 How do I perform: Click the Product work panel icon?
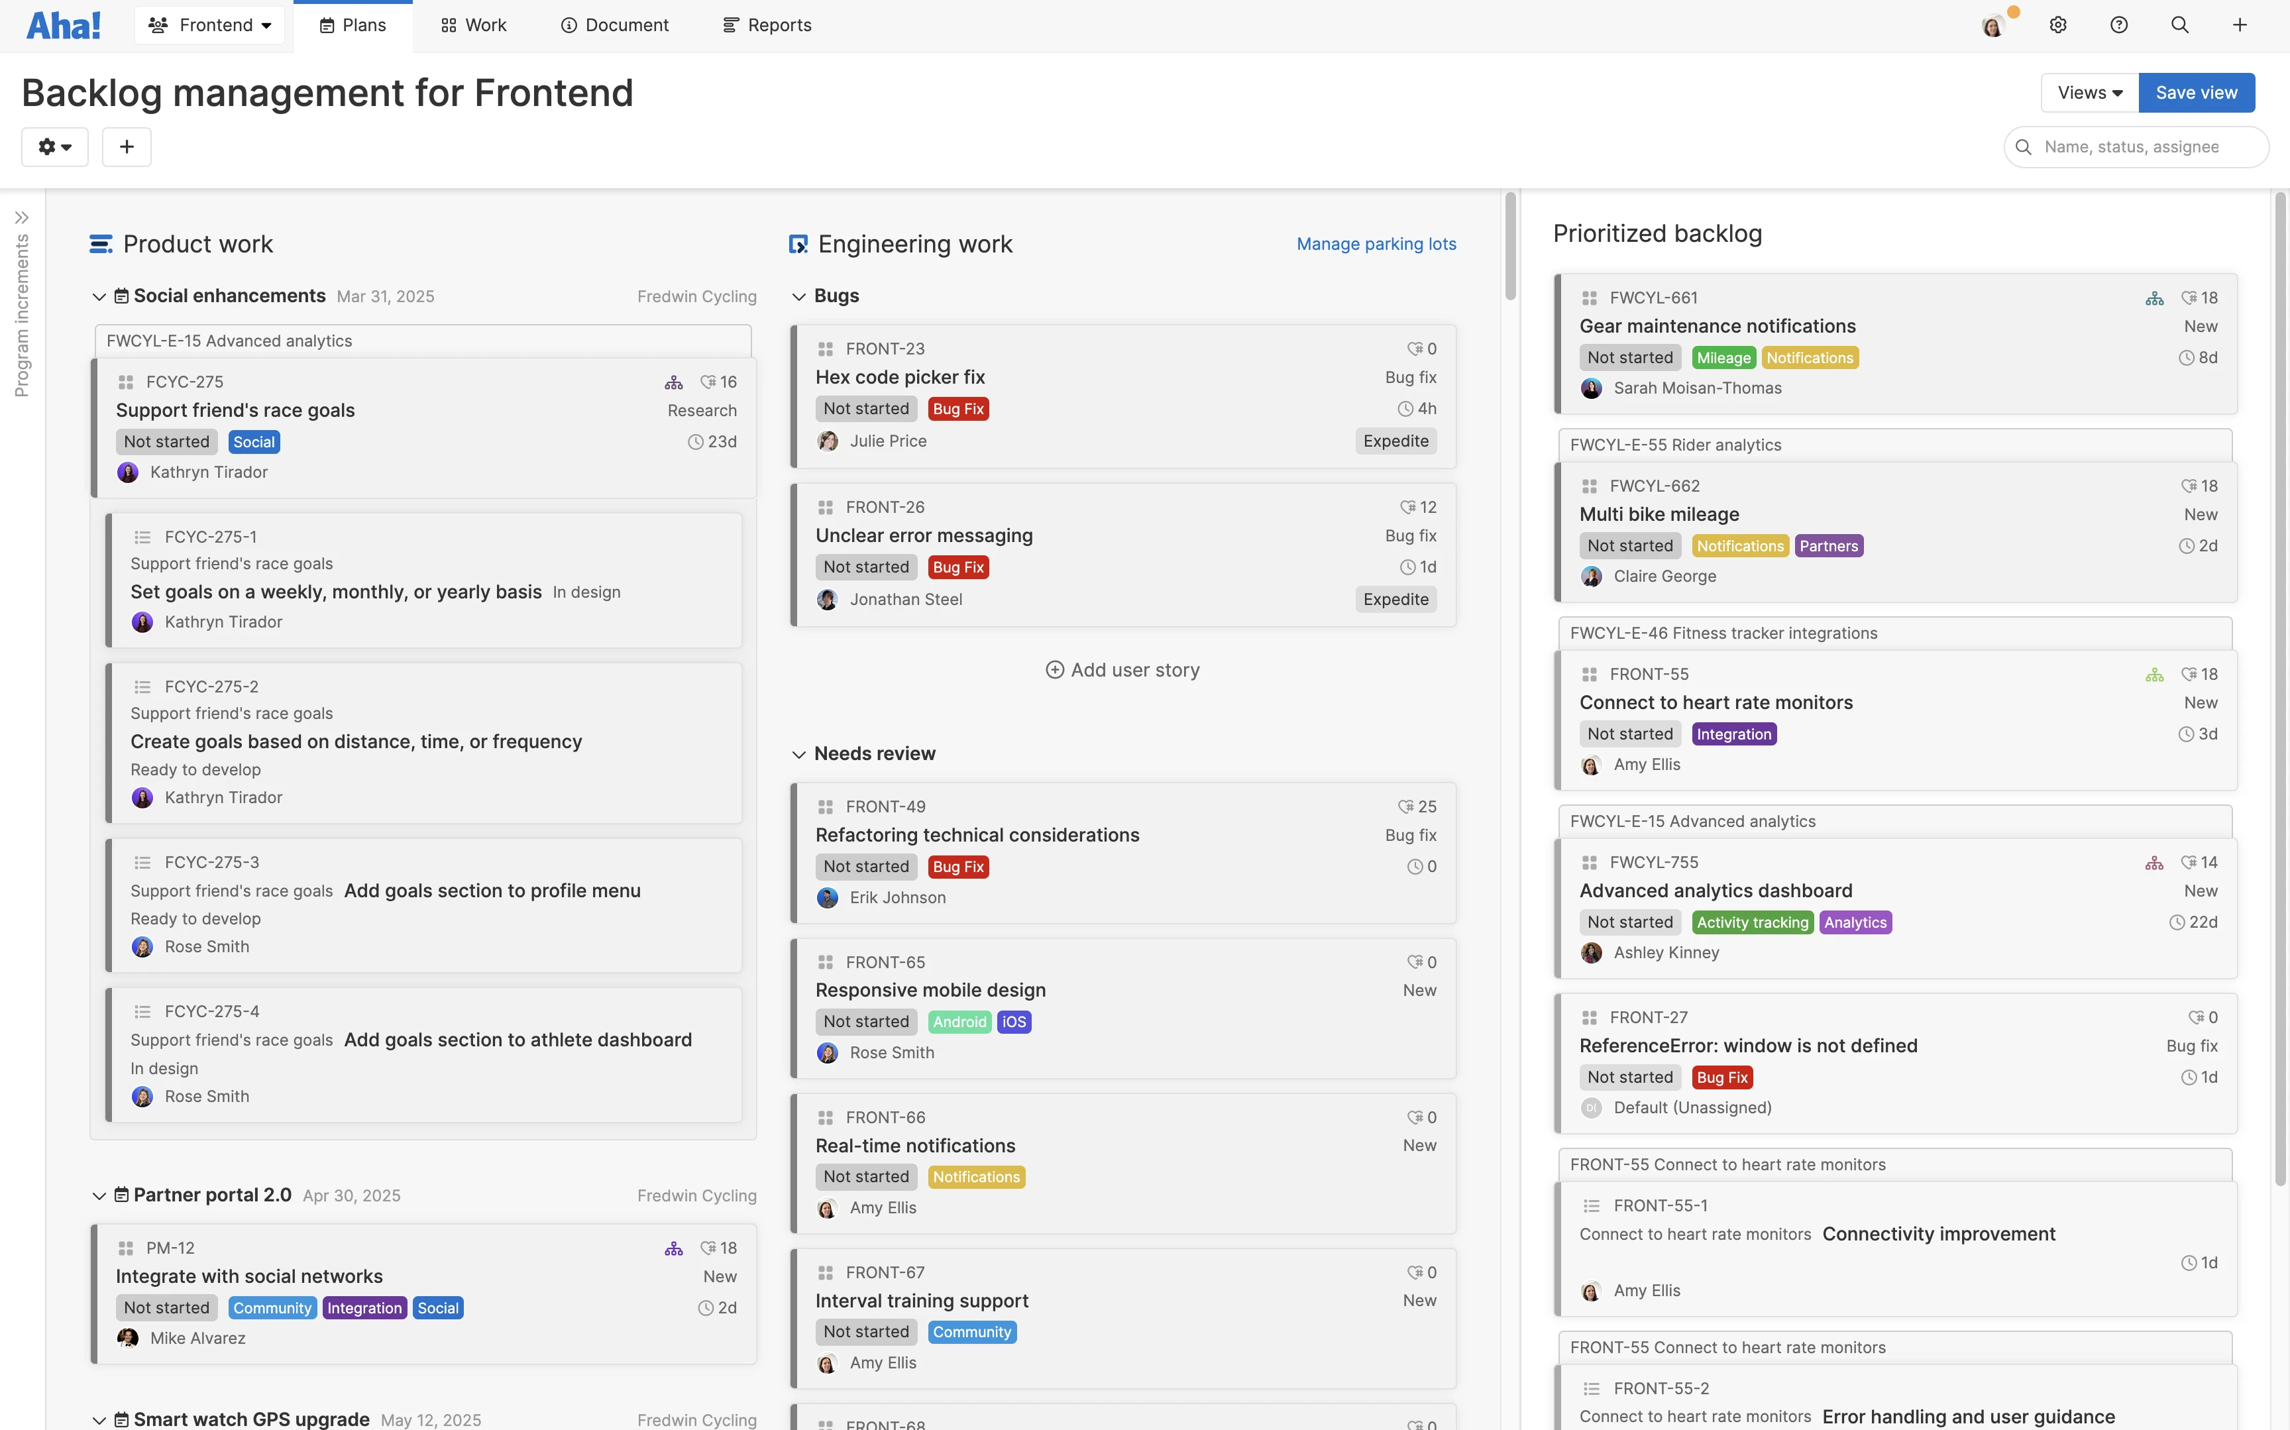click(x=100, y=244)
